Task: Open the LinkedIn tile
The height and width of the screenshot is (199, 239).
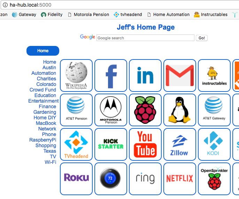Action: click(145, 75)
